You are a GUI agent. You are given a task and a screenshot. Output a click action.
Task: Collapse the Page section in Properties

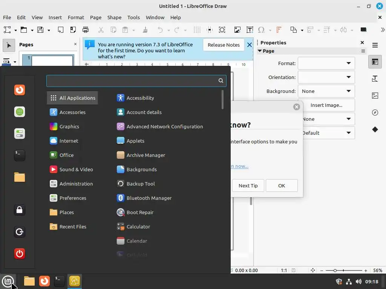[259, 51]
